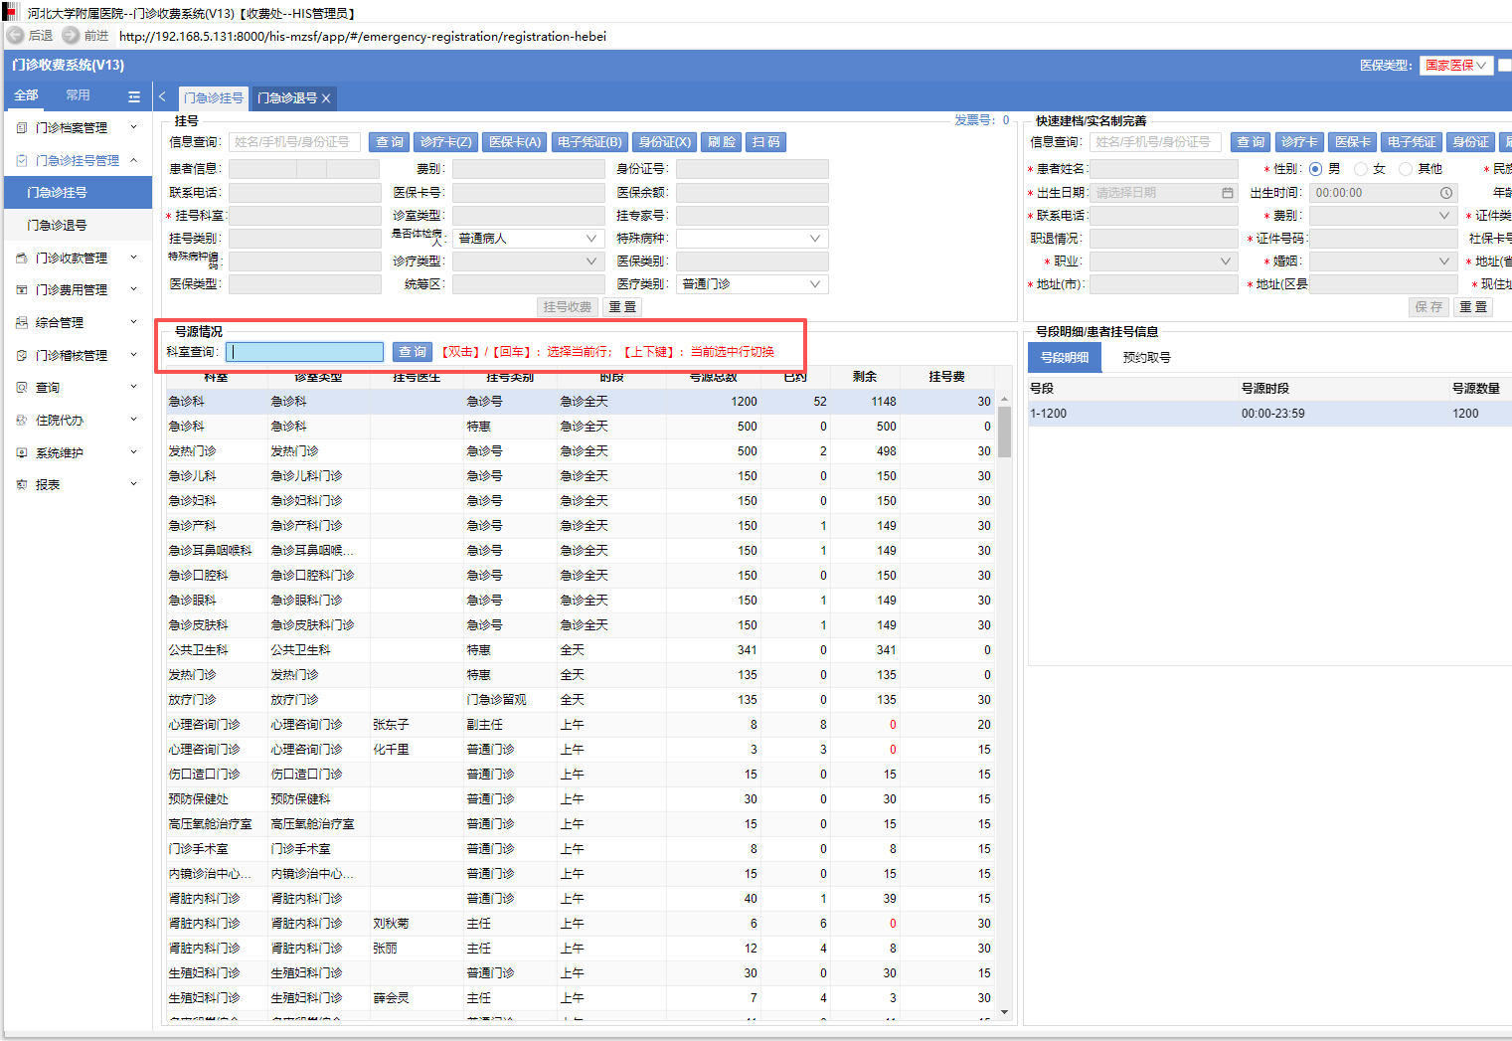Click the 诊疗卡 button in 快速建档 panel
The height and width of the screenshot is (1041, 1512).
(x=1299, y=142)
